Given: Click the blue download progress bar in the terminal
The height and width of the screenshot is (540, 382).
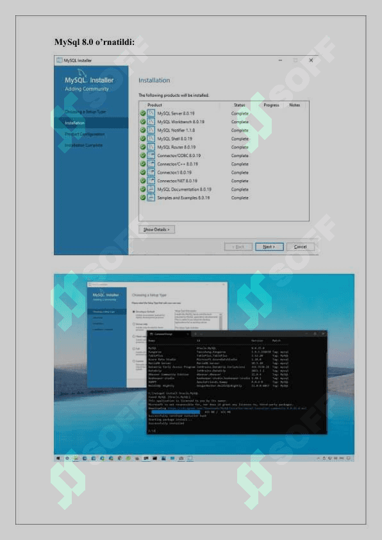Looking at the screenshot, I should [176, 412].
